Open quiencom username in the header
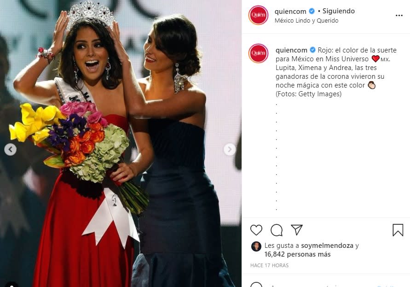Viewport: 410px width, 287px height. pyautogui.click(x=290, y=11)
